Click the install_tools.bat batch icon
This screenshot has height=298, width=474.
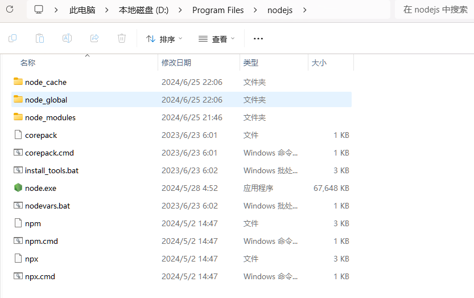pos(18,170)
